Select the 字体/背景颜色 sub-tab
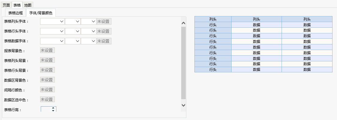The height and width of the screenshot is (120, 337). [41, 13]
